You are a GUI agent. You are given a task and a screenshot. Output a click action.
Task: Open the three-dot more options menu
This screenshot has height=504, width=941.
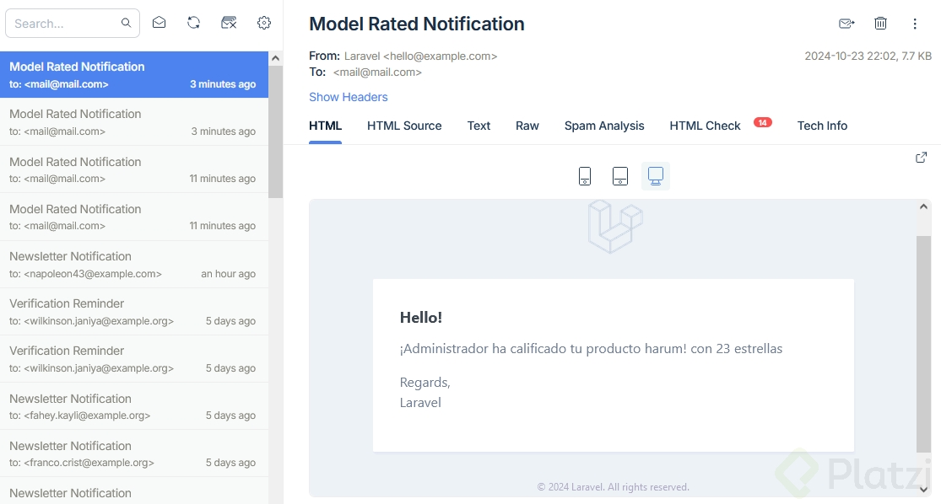(915, 24)
